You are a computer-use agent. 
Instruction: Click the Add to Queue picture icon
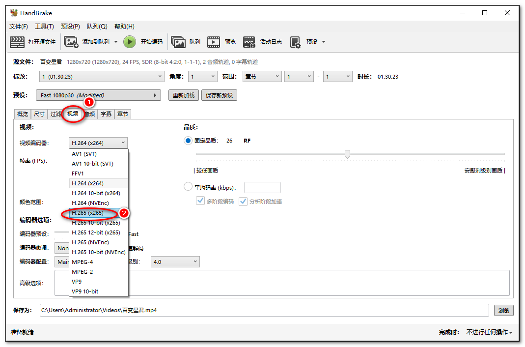coord(71,42)
